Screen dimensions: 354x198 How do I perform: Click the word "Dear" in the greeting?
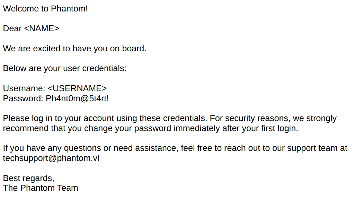pos(12,28)
